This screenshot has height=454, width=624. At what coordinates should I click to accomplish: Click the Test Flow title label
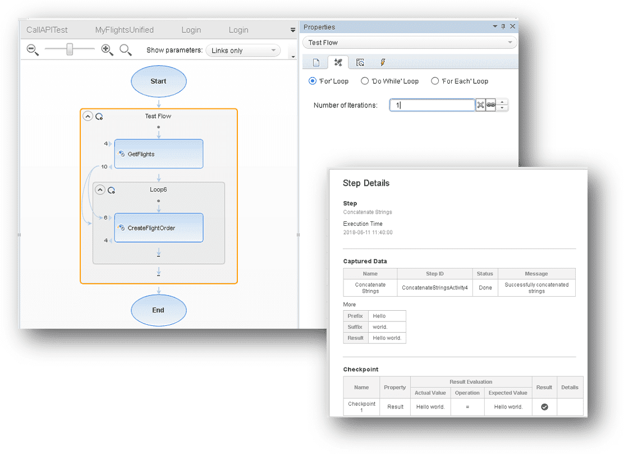(x=158, y=116)
